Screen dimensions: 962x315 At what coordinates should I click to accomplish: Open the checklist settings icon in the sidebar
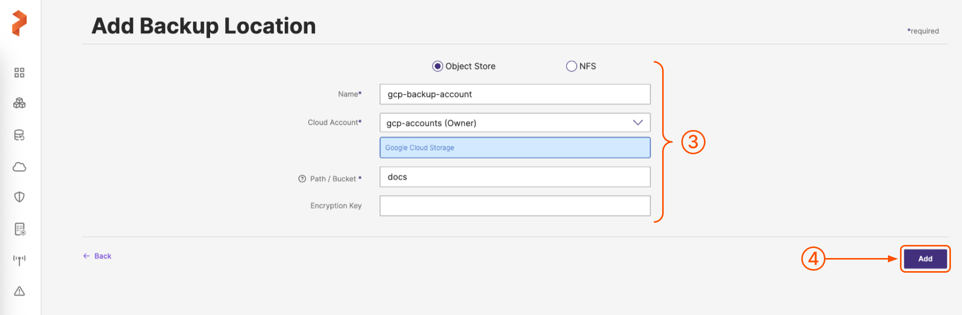coord(19,229)
